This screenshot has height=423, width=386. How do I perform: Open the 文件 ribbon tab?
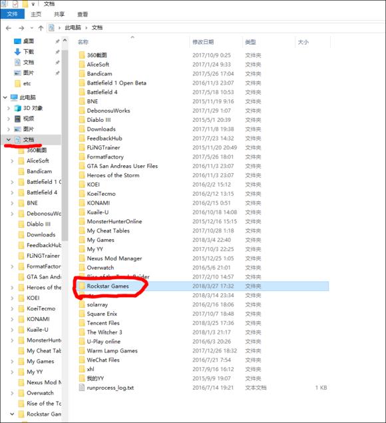click(12, 14)
